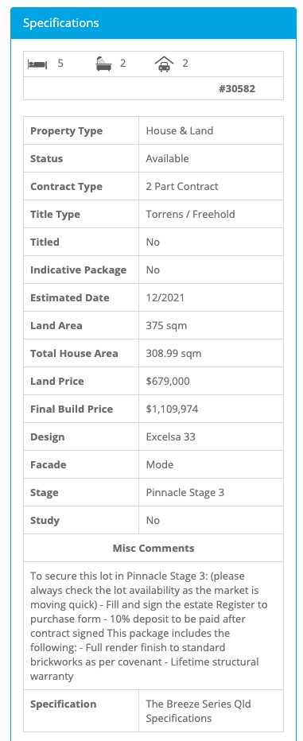The image size is (303, 741).
Task: Select the property ID #30582
Action: (x=237, y=88)
